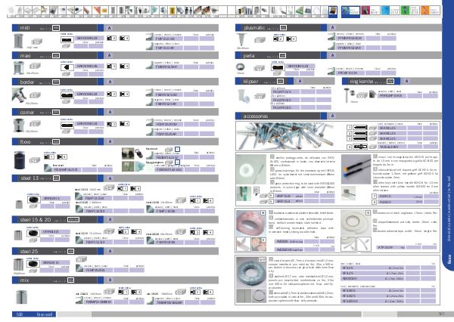Image resolution: width=454 pixels, height=322 pixels.
Task: Select the highlighted dark-blue thumbnail in top strip
Action: coord(333,11)
